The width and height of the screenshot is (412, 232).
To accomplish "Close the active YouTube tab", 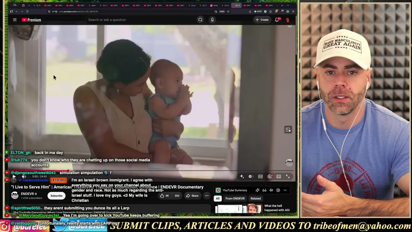I will coord(239,5).
